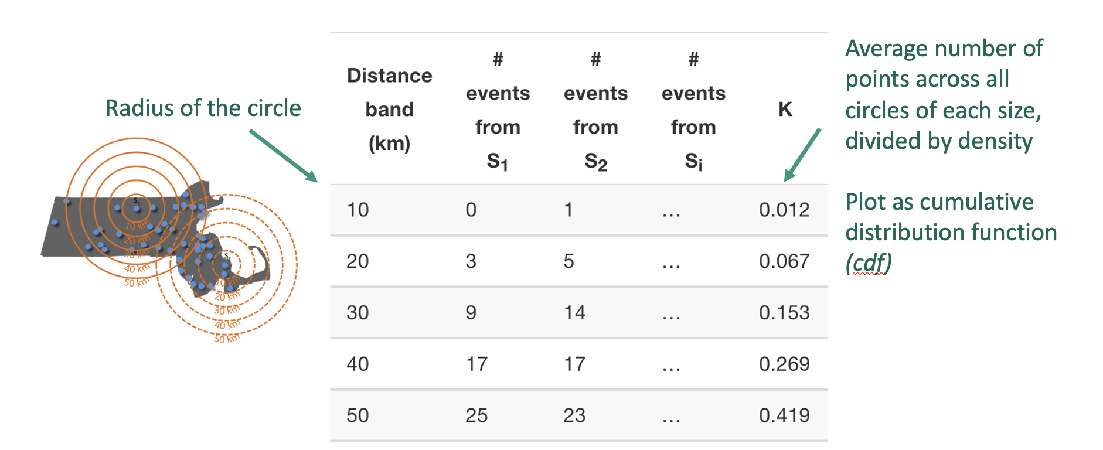Select the "Radius of the circle" annotation
Image resolution: width=1103 pixels, height=450 pixels.
click(203, 108)
